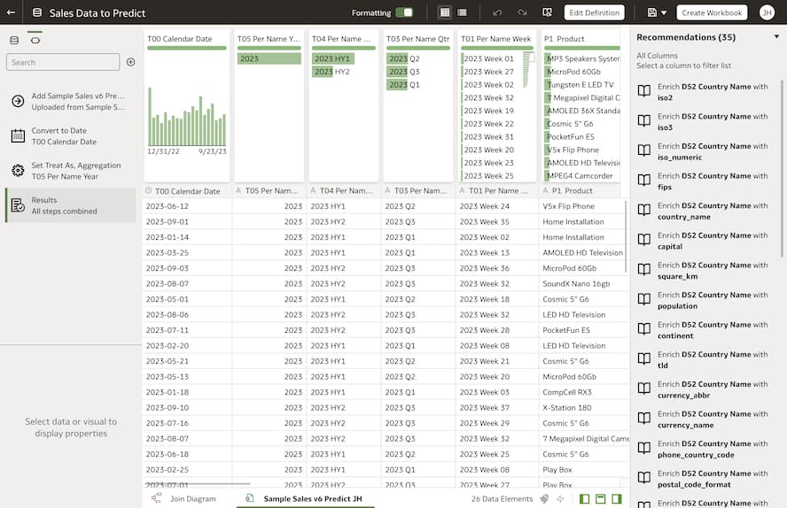Image resolution: width=787 pixels, height=508 pixels.
Task: Collapse the Recommendations panel arrow
Action: (776, 37)
